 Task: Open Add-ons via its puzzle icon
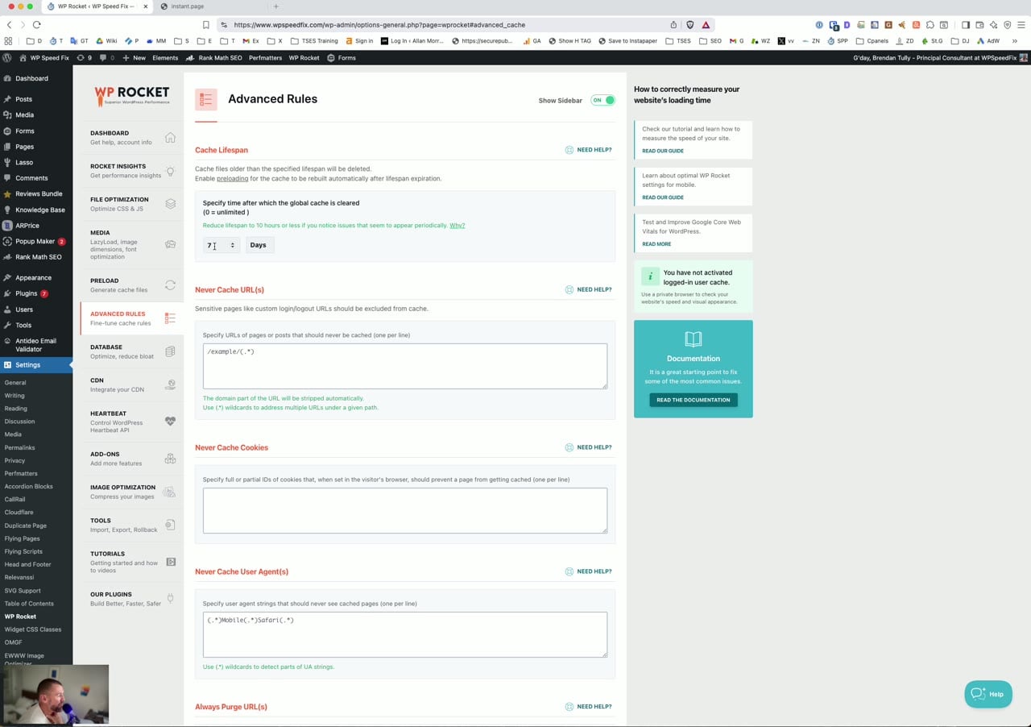coord(170,457)
